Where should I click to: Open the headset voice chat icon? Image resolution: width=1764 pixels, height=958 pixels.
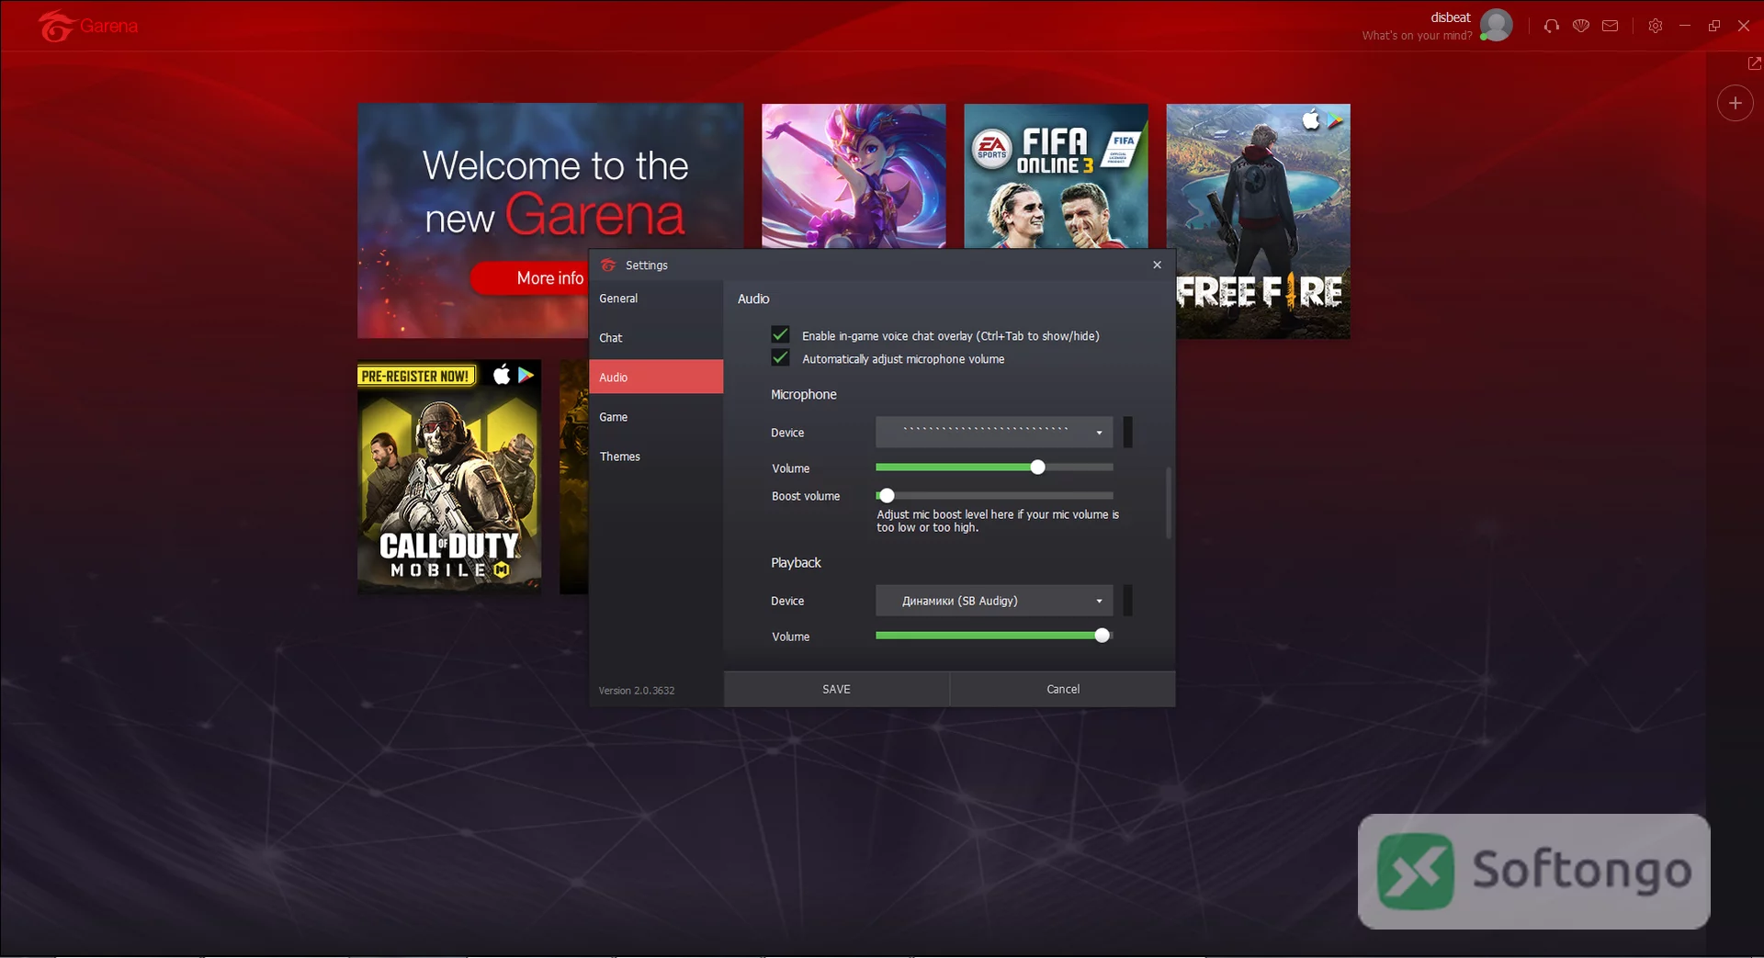(1552, 26)
